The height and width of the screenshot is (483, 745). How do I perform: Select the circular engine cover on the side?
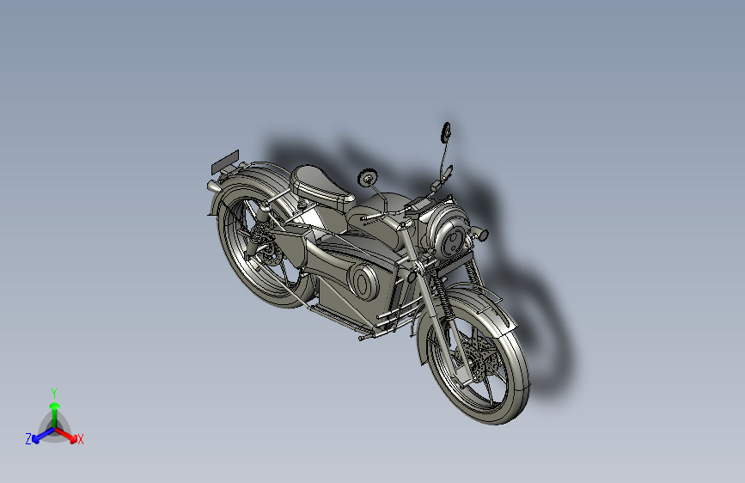363,283
